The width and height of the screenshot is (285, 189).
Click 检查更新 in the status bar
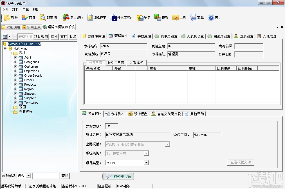104,186
